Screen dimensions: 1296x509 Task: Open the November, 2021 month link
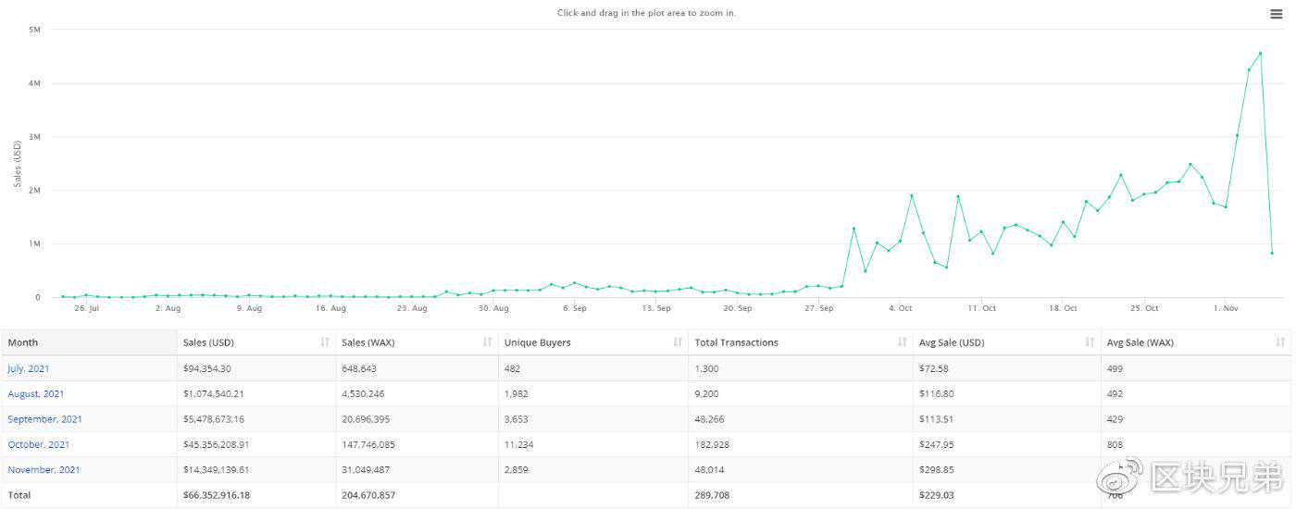44,469
